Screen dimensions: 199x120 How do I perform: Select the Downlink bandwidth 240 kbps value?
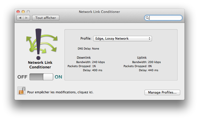coord(98,62)
